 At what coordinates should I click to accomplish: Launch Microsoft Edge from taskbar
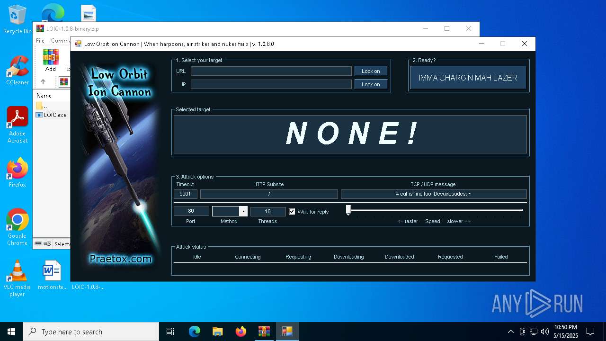pos(195,332)
